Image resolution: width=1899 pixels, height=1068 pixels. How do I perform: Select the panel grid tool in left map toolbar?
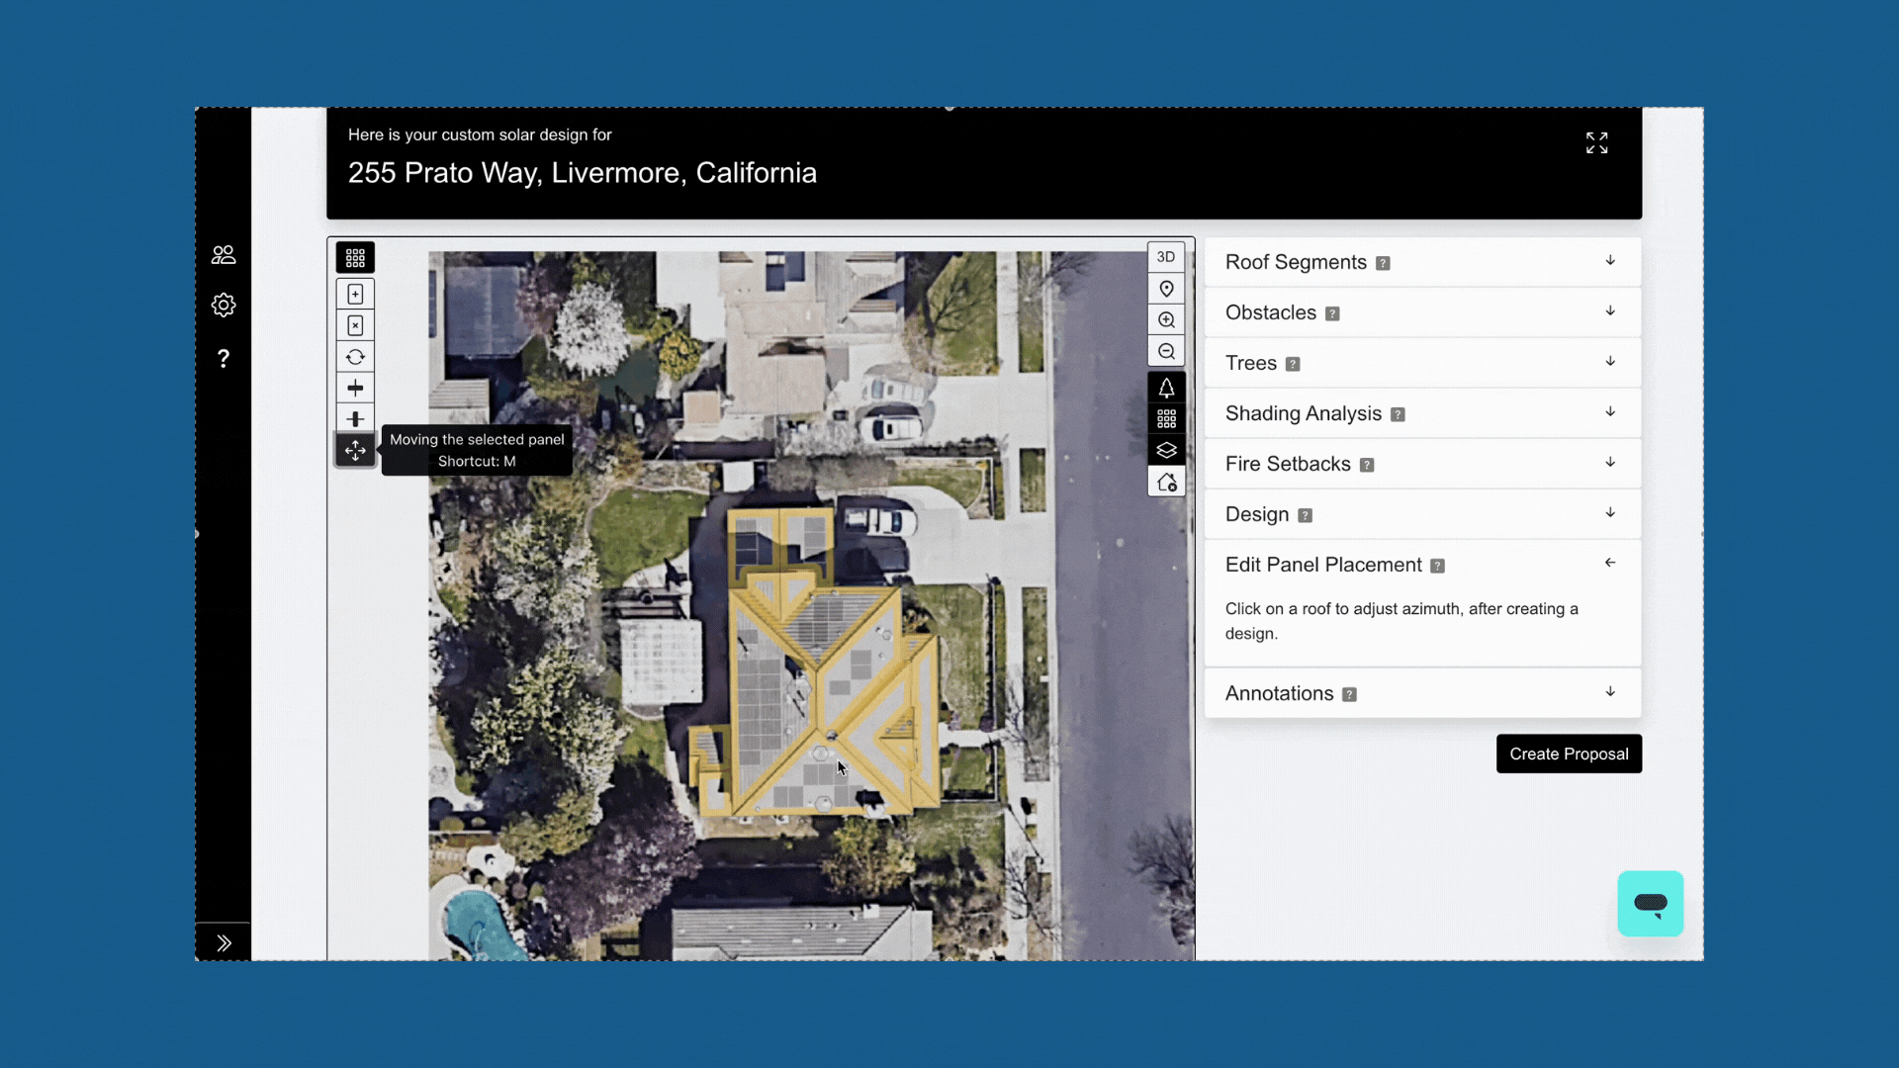click(355, 258)
